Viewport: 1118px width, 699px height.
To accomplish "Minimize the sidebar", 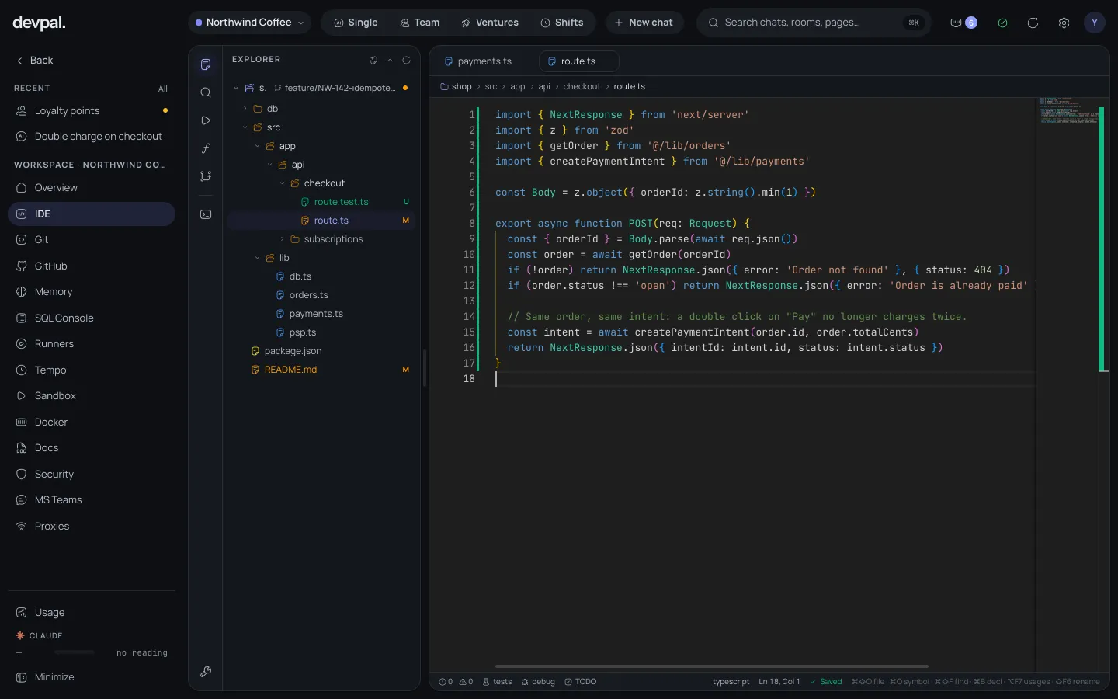I will (x=45, y=677).
